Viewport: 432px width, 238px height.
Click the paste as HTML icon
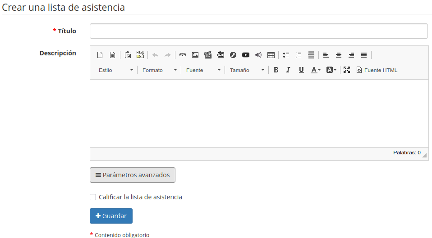[x=140, y=55]
